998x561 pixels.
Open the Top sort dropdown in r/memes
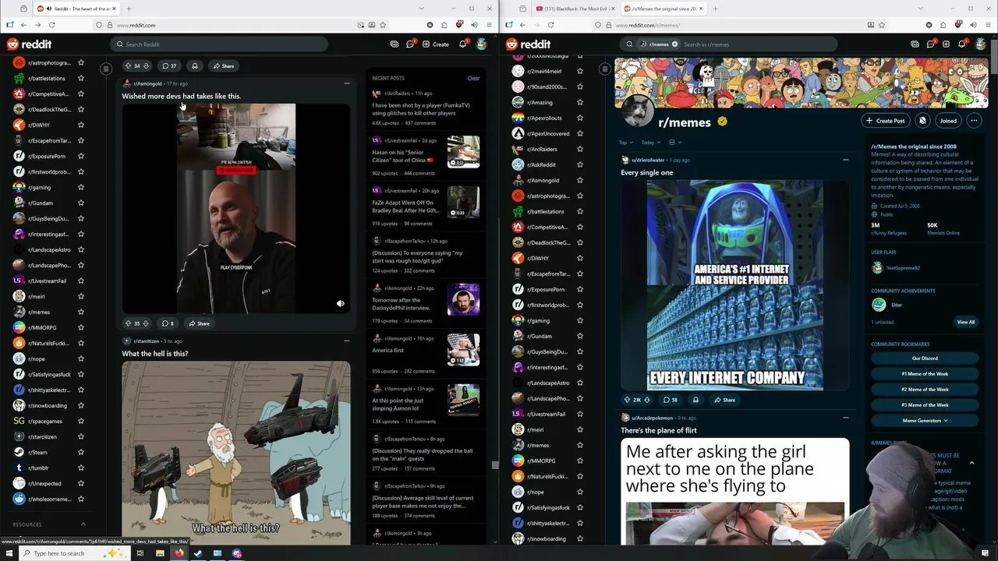pos(626,143)
